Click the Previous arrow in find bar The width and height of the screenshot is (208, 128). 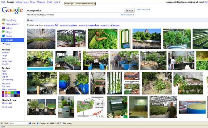pyautogui.click(x=38, y=123)
